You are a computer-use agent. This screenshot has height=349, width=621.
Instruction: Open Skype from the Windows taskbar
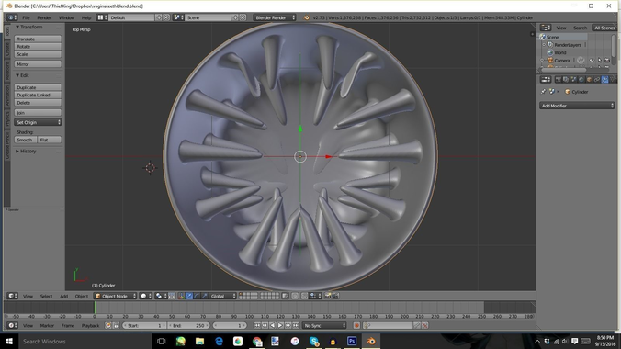[x=314, y=341]
